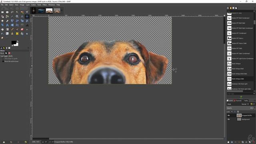
Task: Toggle lock alpha channel
Action: pos(238,112)
